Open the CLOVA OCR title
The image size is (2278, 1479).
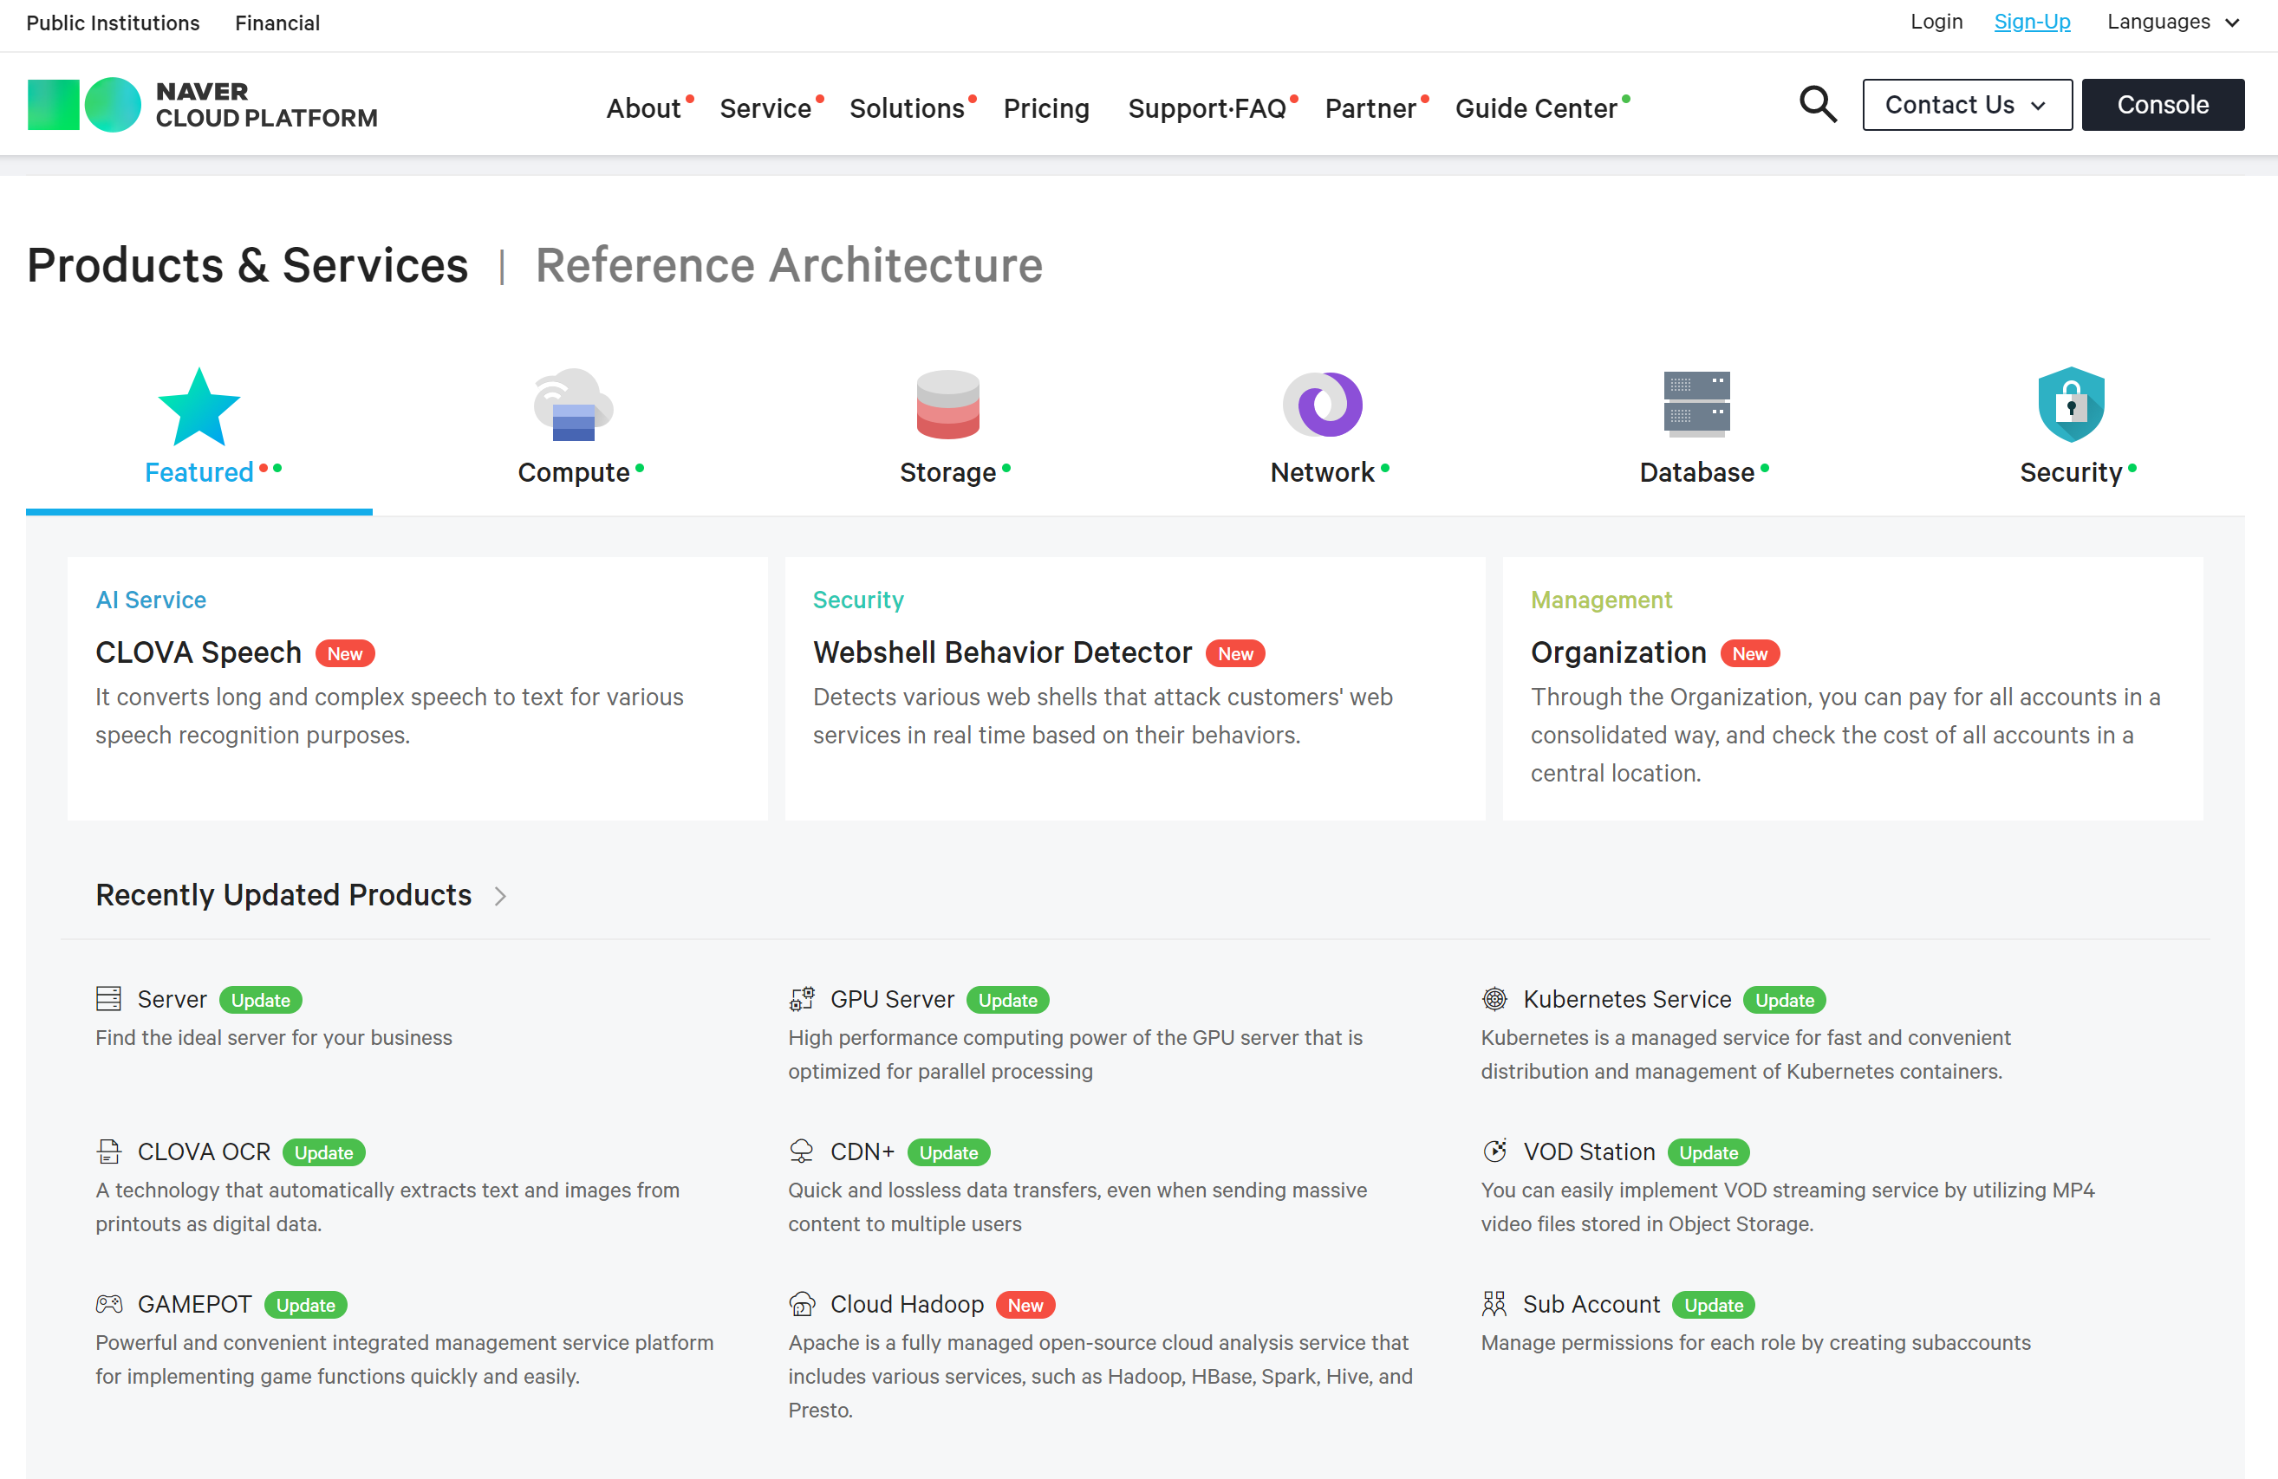point(204,1151)
